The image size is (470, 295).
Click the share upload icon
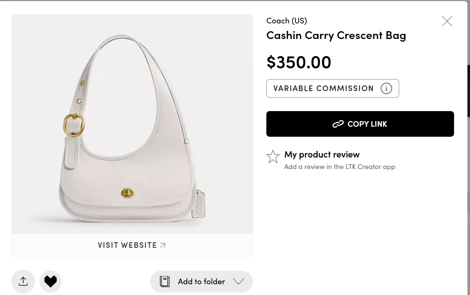[23, 282]
